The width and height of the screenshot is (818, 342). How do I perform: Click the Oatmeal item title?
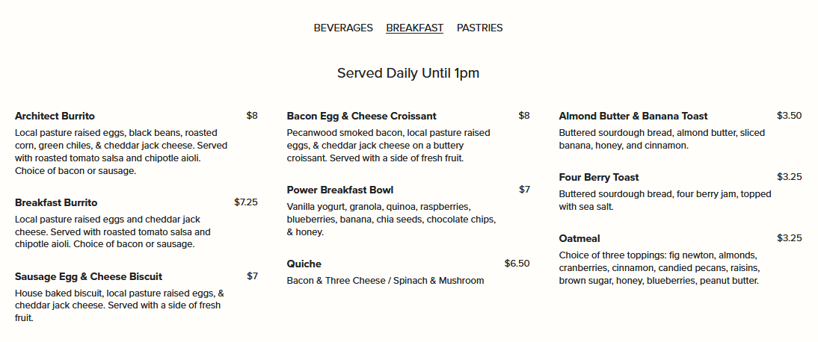point(579,239)
